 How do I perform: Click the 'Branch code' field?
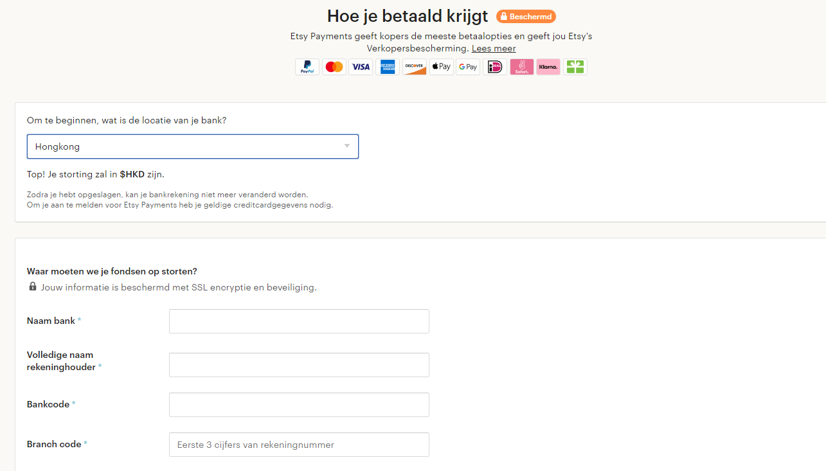click(x=299, y=445)
